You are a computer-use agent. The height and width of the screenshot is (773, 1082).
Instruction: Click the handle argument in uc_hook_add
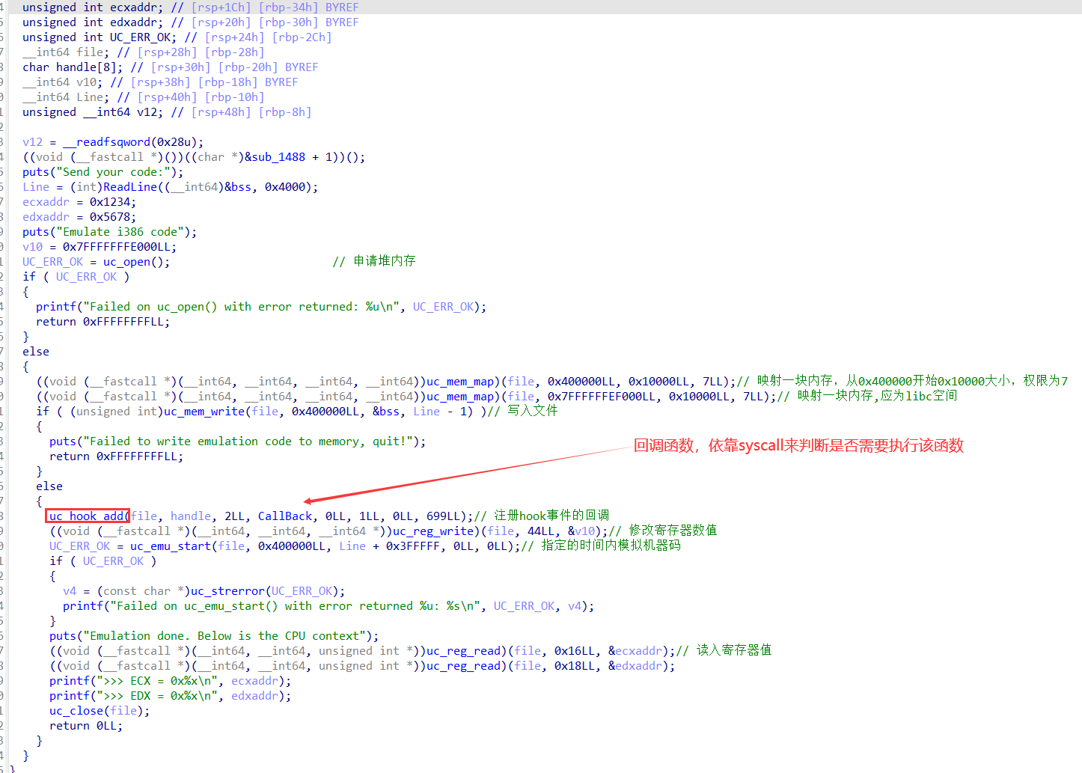click(x=191, y=516)
